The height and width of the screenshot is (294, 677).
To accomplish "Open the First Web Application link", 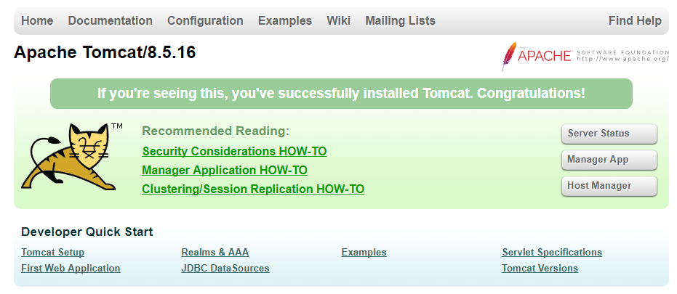I will pos(71,269).
